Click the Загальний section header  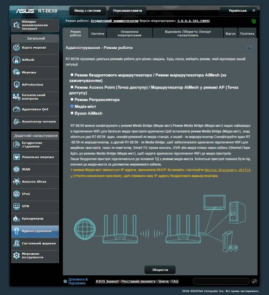(35, 38)
